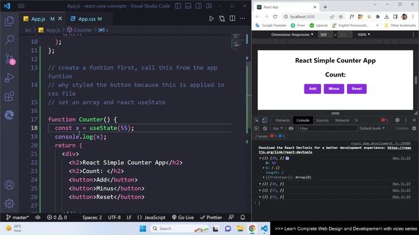The image size is (419, 235).
Task: Open the Other bookmarks folder
Action: point(400,25)
